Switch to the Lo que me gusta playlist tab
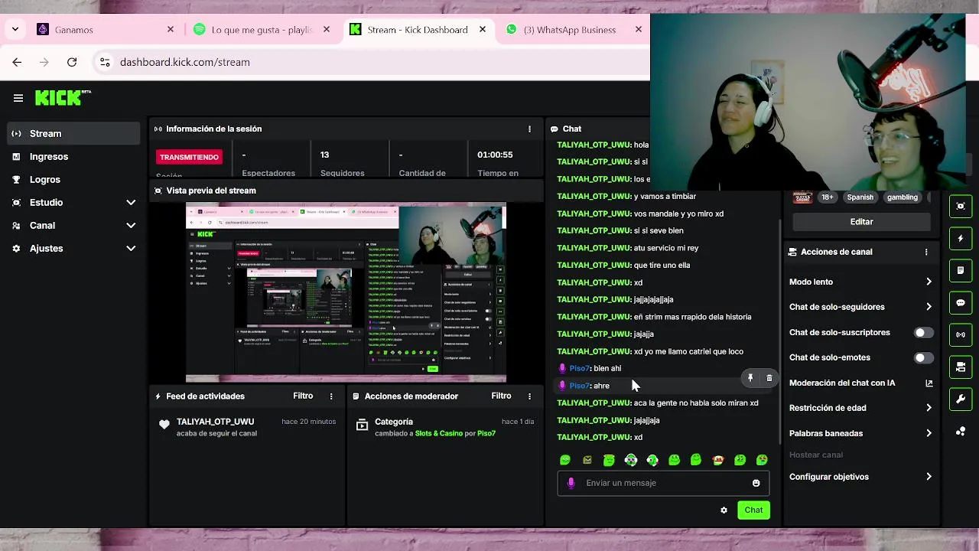 262,30
